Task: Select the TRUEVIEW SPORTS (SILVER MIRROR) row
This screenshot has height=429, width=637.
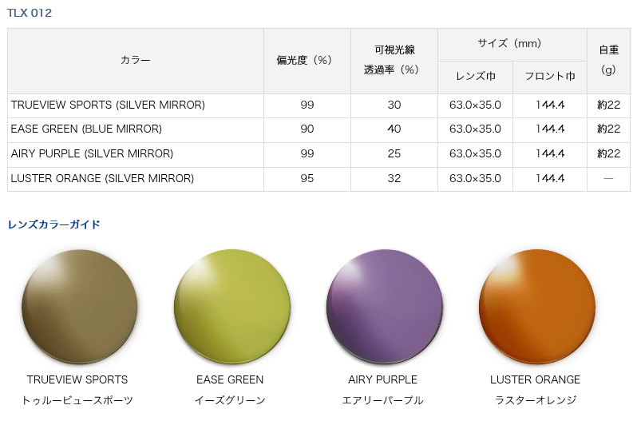Action: point(319,105)
